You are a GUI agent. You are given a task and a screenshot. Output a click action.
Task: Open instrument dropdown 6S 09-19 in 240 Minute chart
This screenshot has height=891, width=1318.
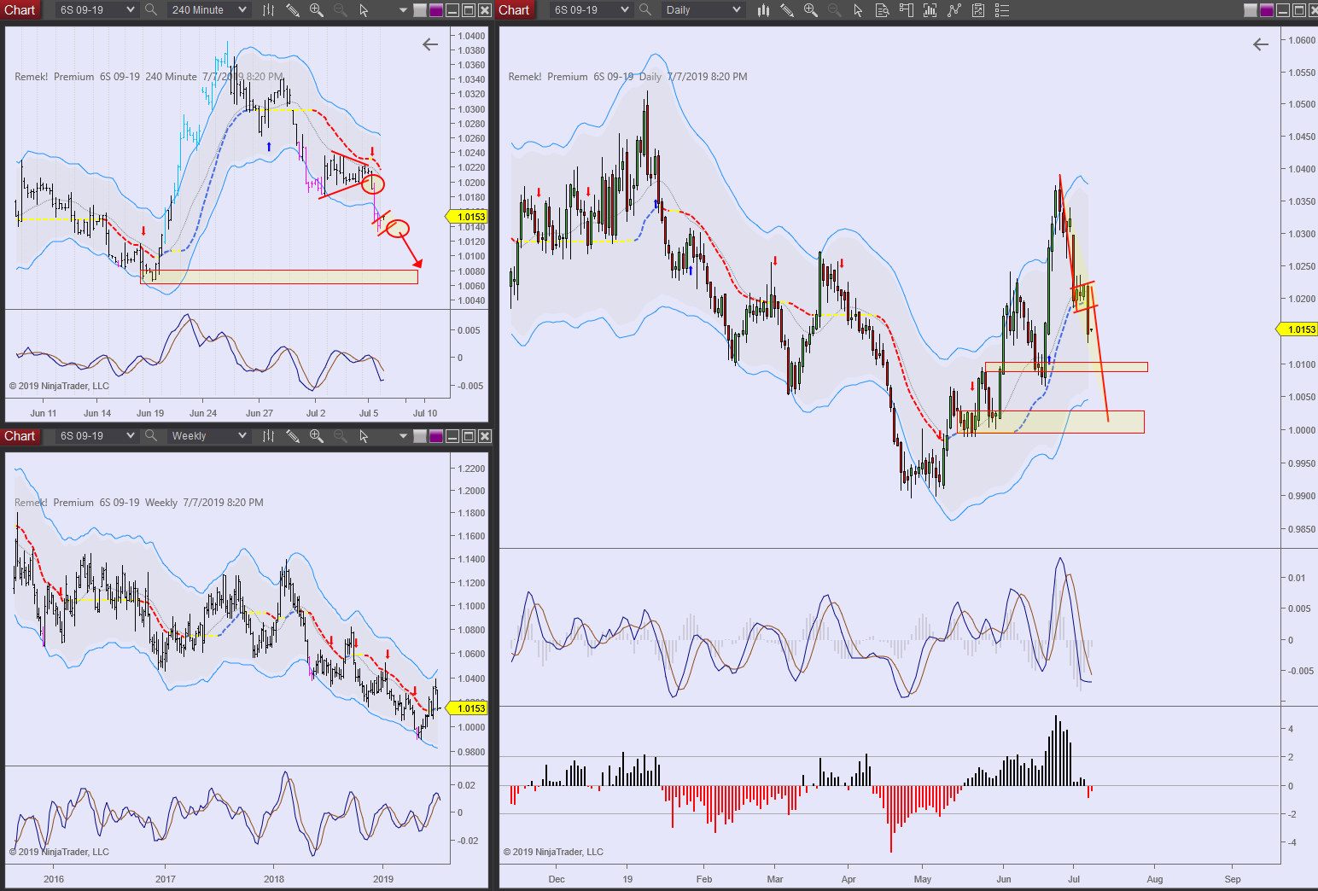[96, 10]
